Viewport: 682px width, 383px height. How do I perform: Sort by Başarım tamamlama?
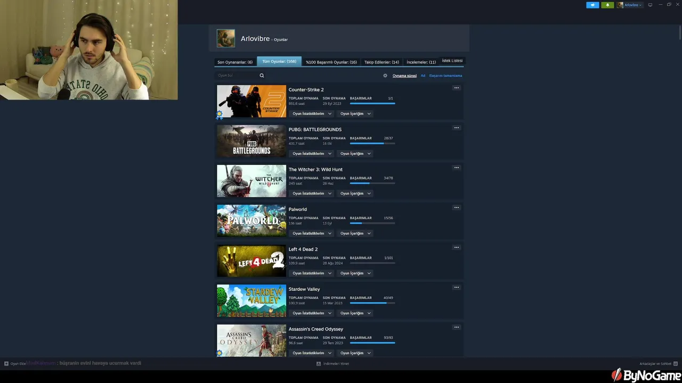445,76
